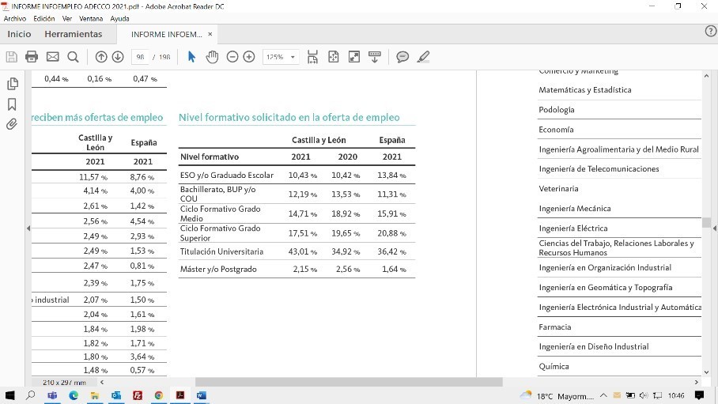Open Microsoft Edge from the taskbar
Screen dimensions: 718x404
pyautogui.click(x=74, y=395)
